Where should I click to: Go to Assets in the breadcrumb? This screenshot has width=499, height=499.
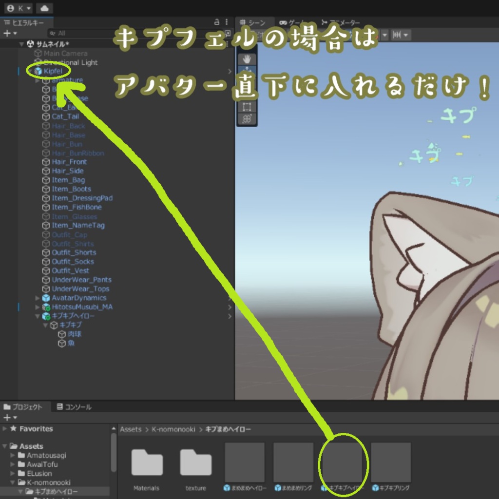pyautogui.click(x=131, y=429)
